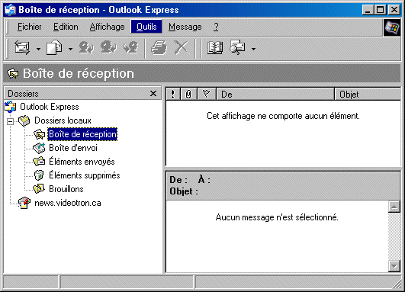Open the Edition menu

tap(66, 27)
